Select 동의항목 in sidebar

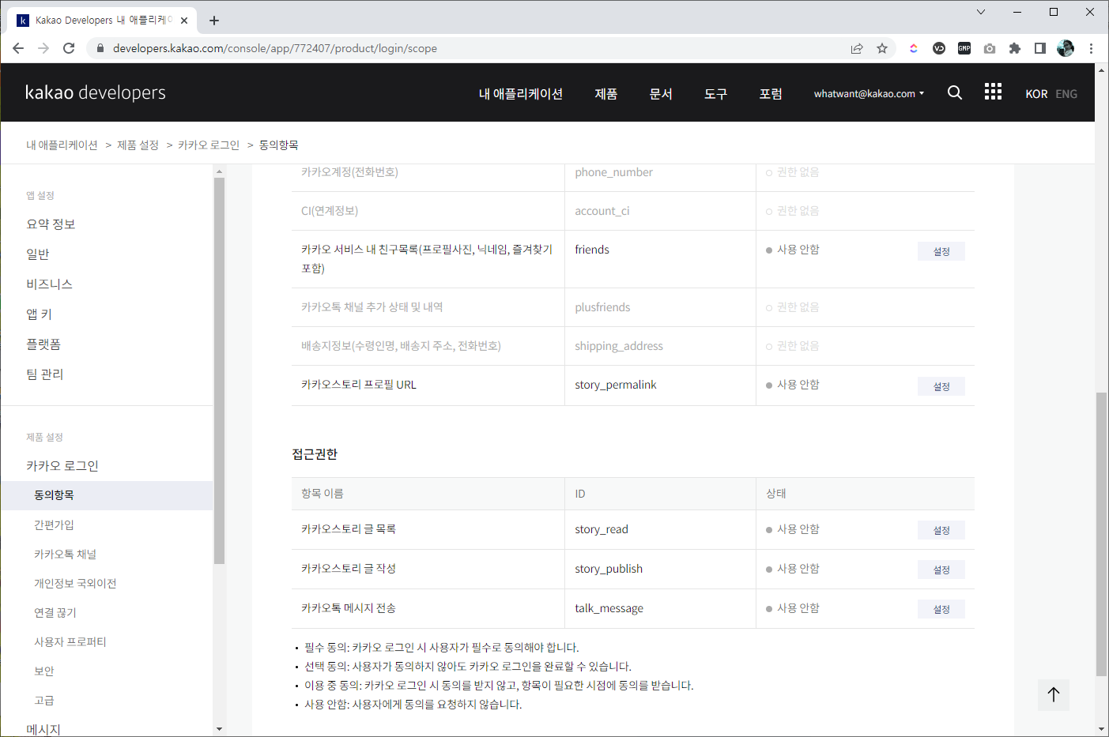[107, 495]
